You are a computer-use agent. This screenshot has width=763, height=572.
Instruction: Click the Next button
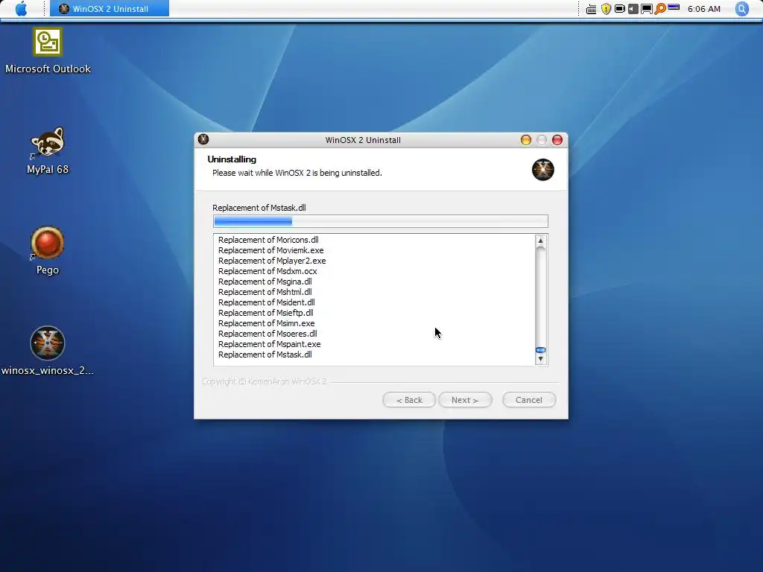coord(465,400)
